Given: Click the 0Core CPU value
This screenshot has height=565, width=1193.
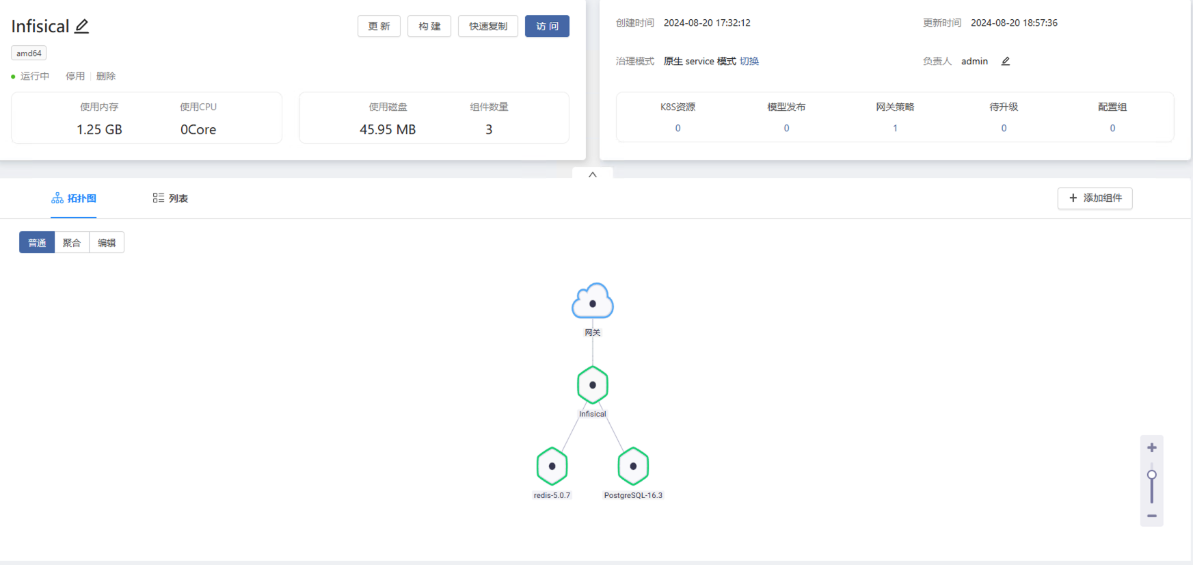Looking at the screenshot, I should (x=198, y=129).
